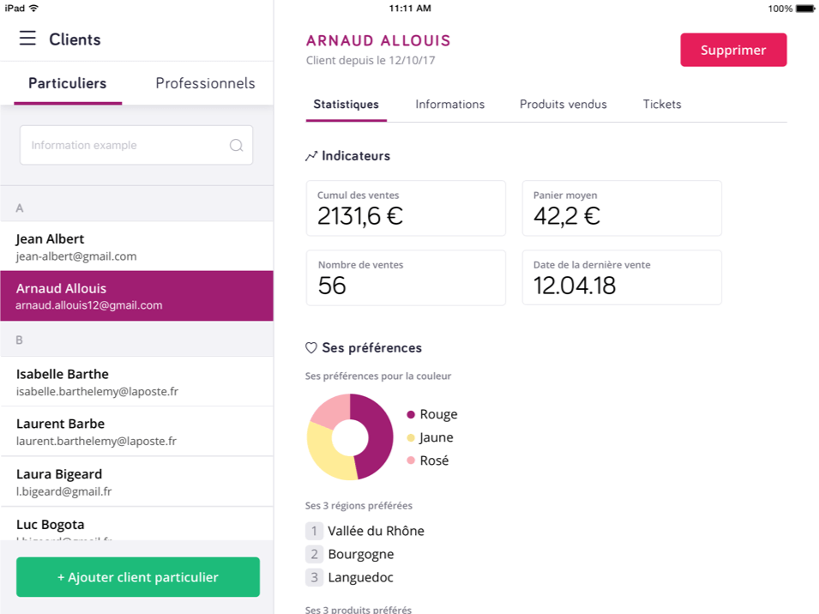Open the hamburger navigation menu

28,39
